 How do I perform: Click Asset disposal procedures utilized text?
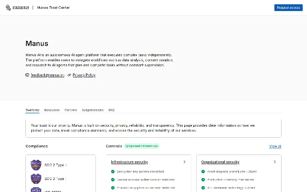coord(232,172)
